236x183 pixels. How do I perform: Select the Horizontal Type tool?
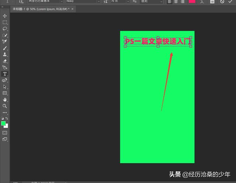[5, 74]
